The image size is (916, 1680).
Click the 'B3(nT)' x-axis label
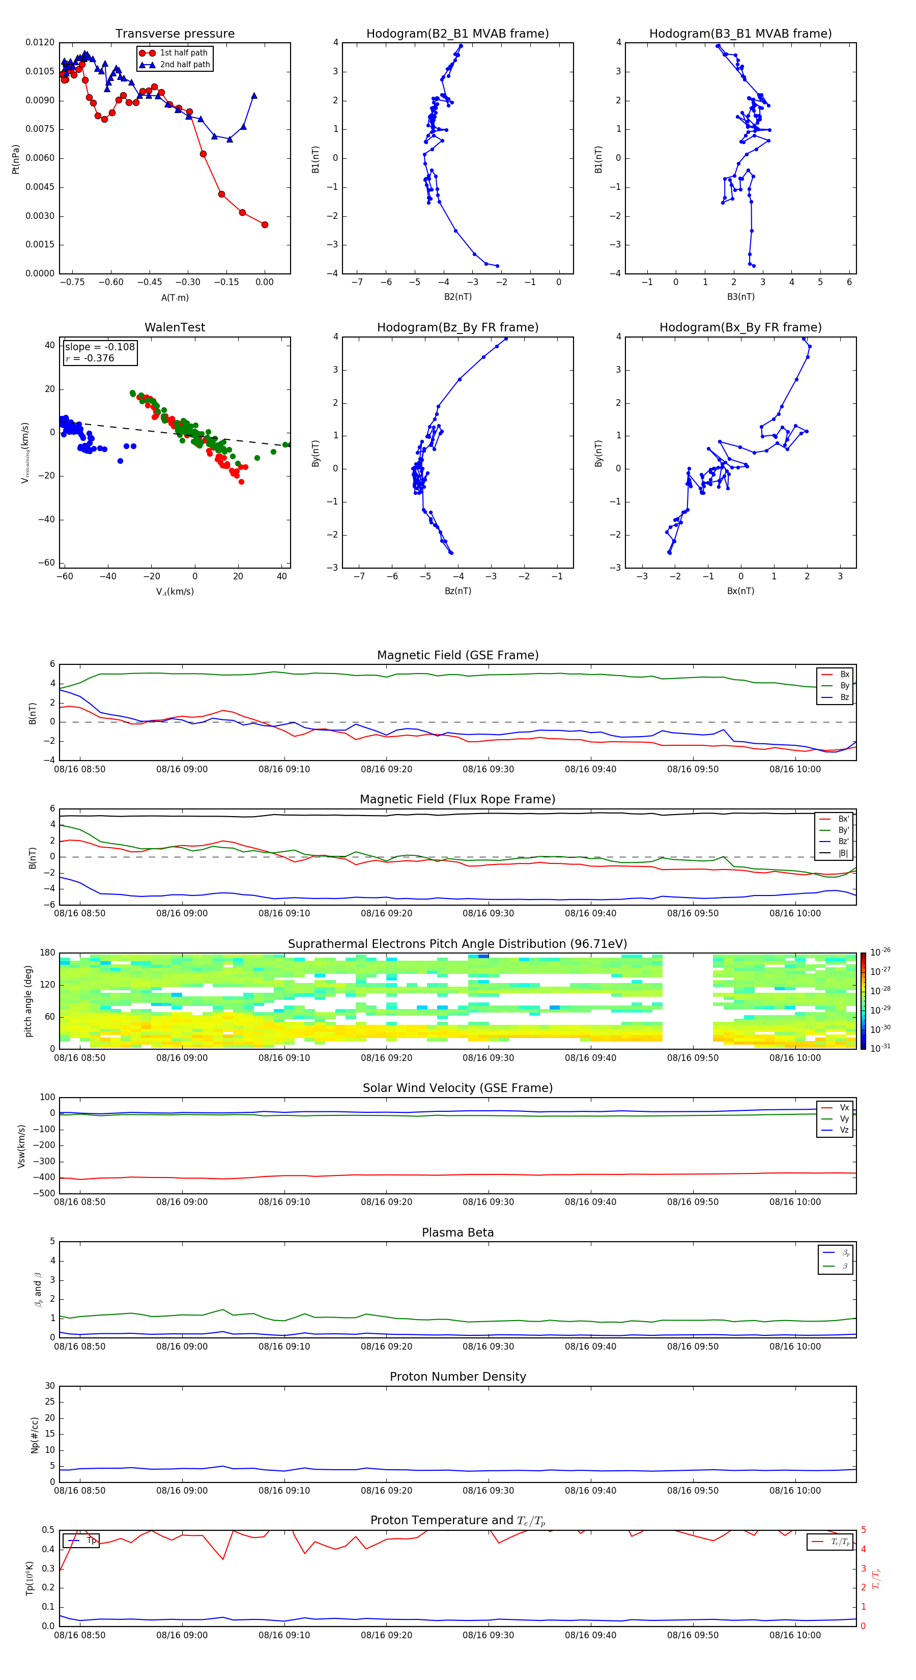coord(740,297)
